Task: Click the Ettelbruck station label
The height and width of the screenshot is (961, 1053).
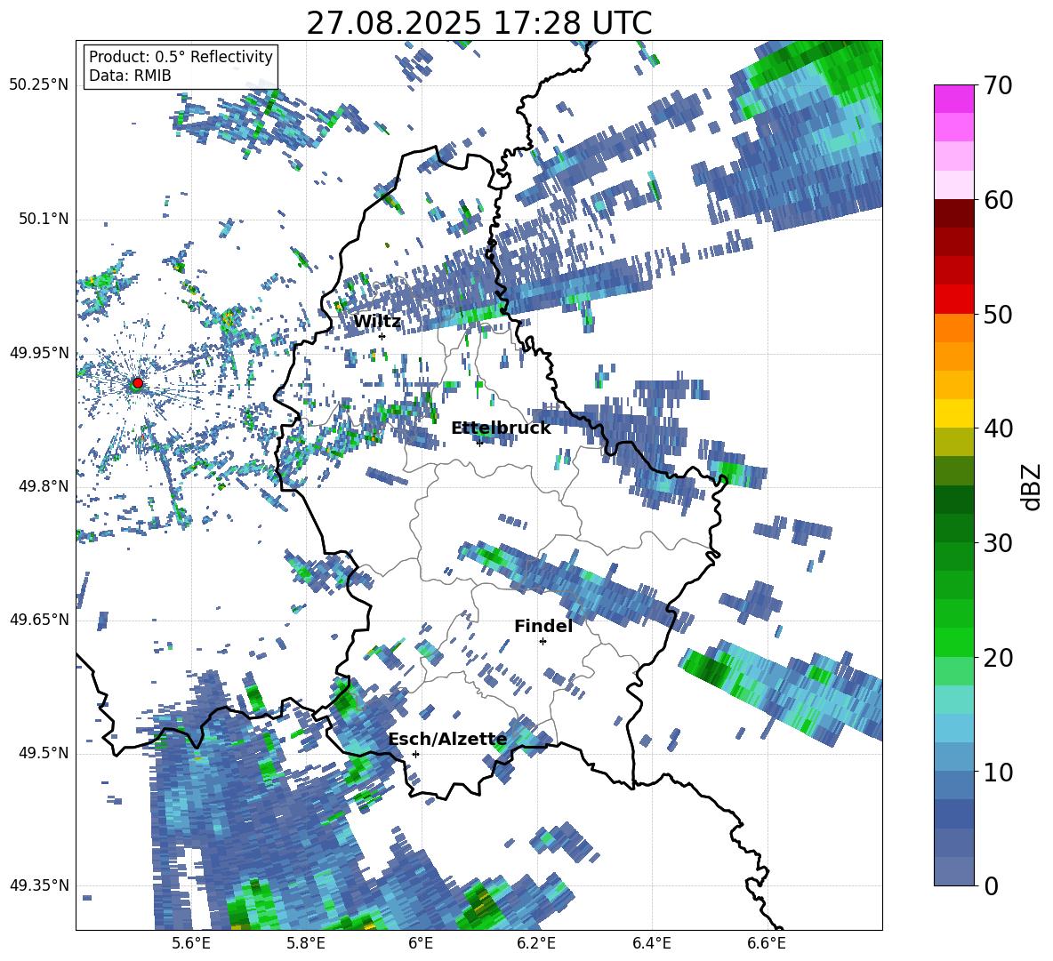Action: (501, 428)
